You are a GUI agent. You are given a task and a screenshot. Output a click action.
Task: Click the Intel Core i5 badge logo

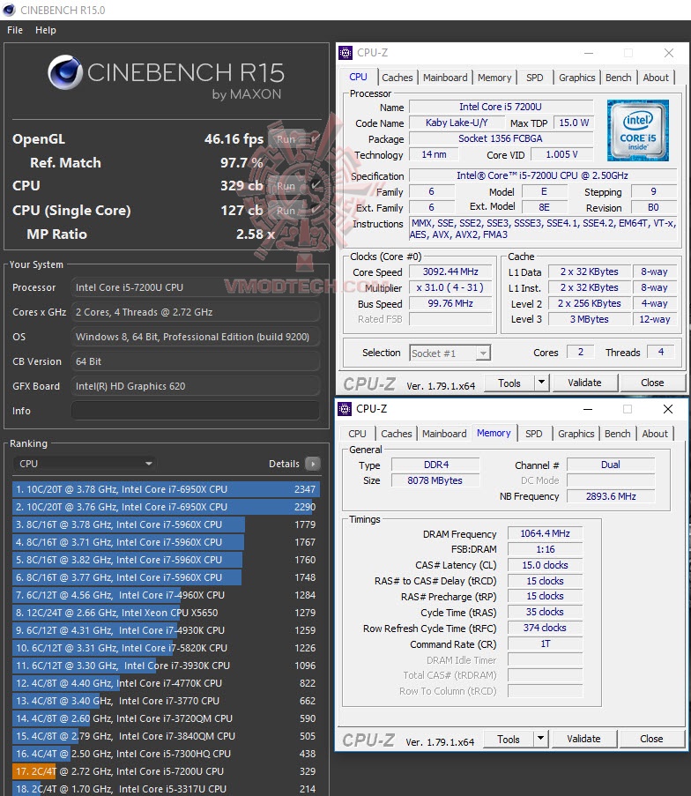point(638,130)
